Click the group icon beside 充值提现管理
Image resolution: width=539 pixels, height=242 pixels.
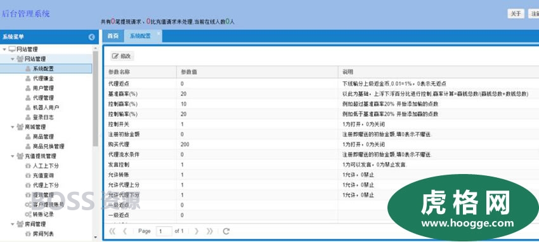20,156
